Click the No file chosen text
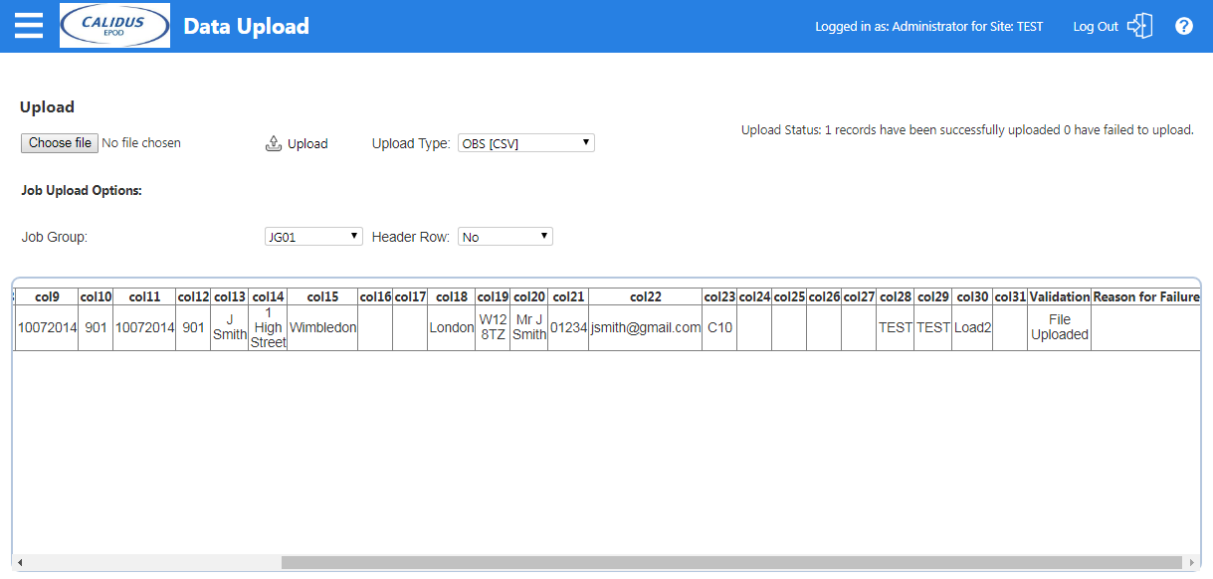 141,143
